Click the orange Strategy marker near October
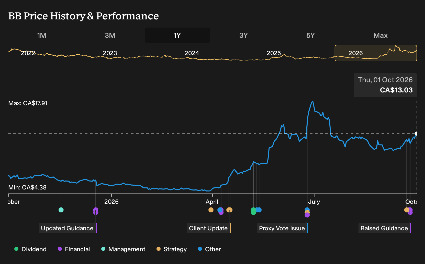Screen dimensions: 425x264 click(407, 210)
